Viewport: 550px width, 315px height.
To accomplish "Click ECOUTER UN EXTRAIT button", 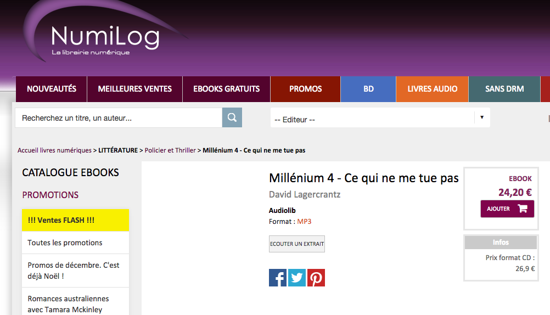I will click(297, 244).
